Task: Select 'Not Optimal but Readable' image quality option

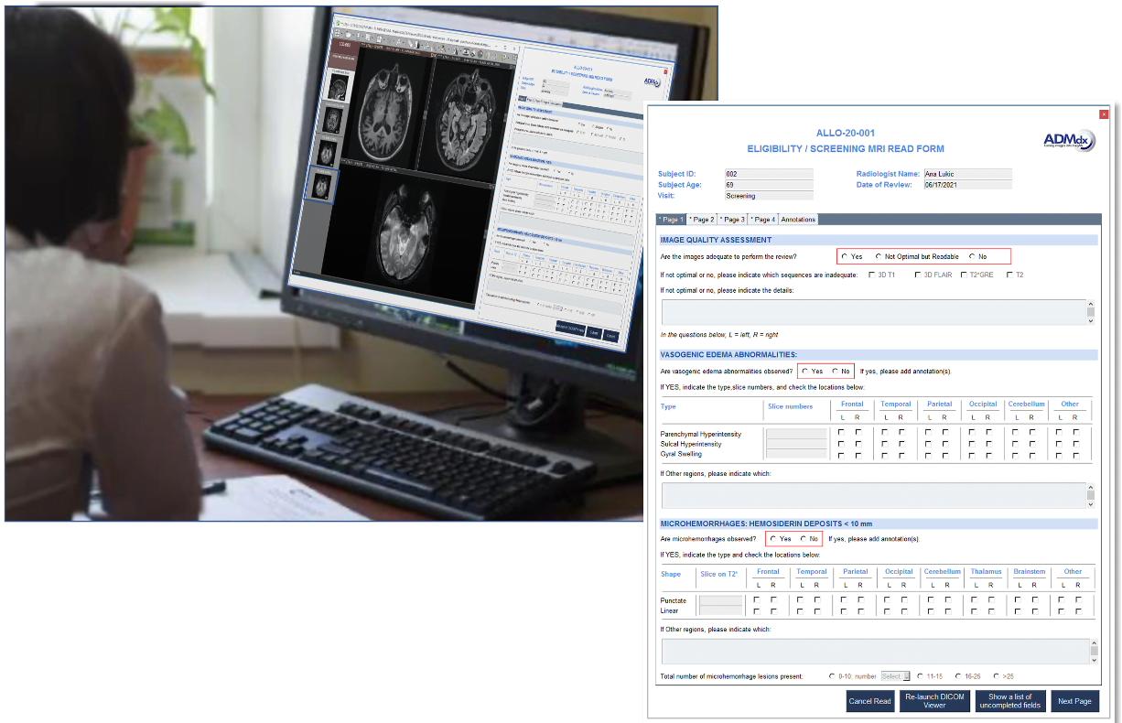Action: click(879, 257)
